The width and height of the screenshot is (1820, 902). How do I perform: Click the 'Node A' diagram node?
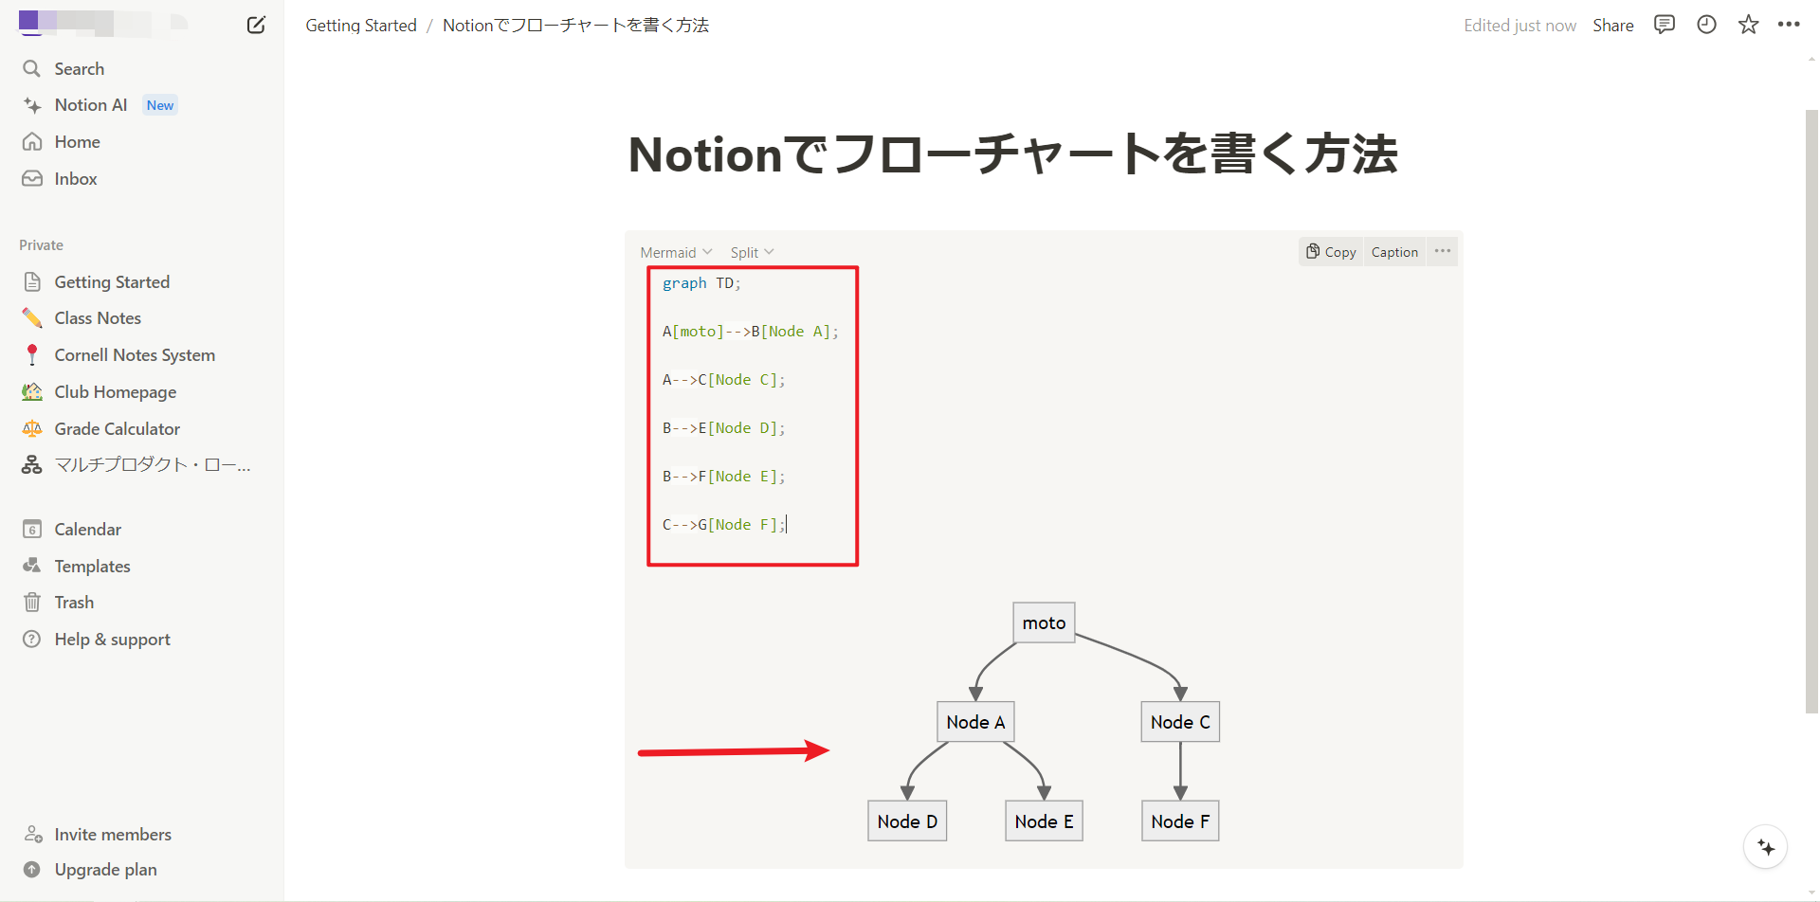point(975,722)
